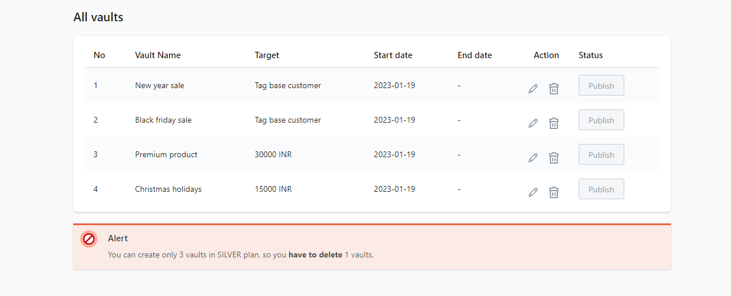This screenshot has height=296, width=731.
Task: Publish the Premium product vault
Action: pyautogui.click(x=601, y=154)
